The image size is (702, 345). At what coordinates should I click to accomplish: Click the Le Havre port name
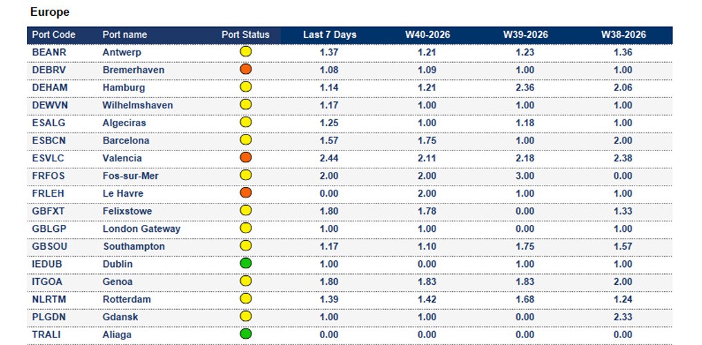pyautogui.click(x=123, y=194)
